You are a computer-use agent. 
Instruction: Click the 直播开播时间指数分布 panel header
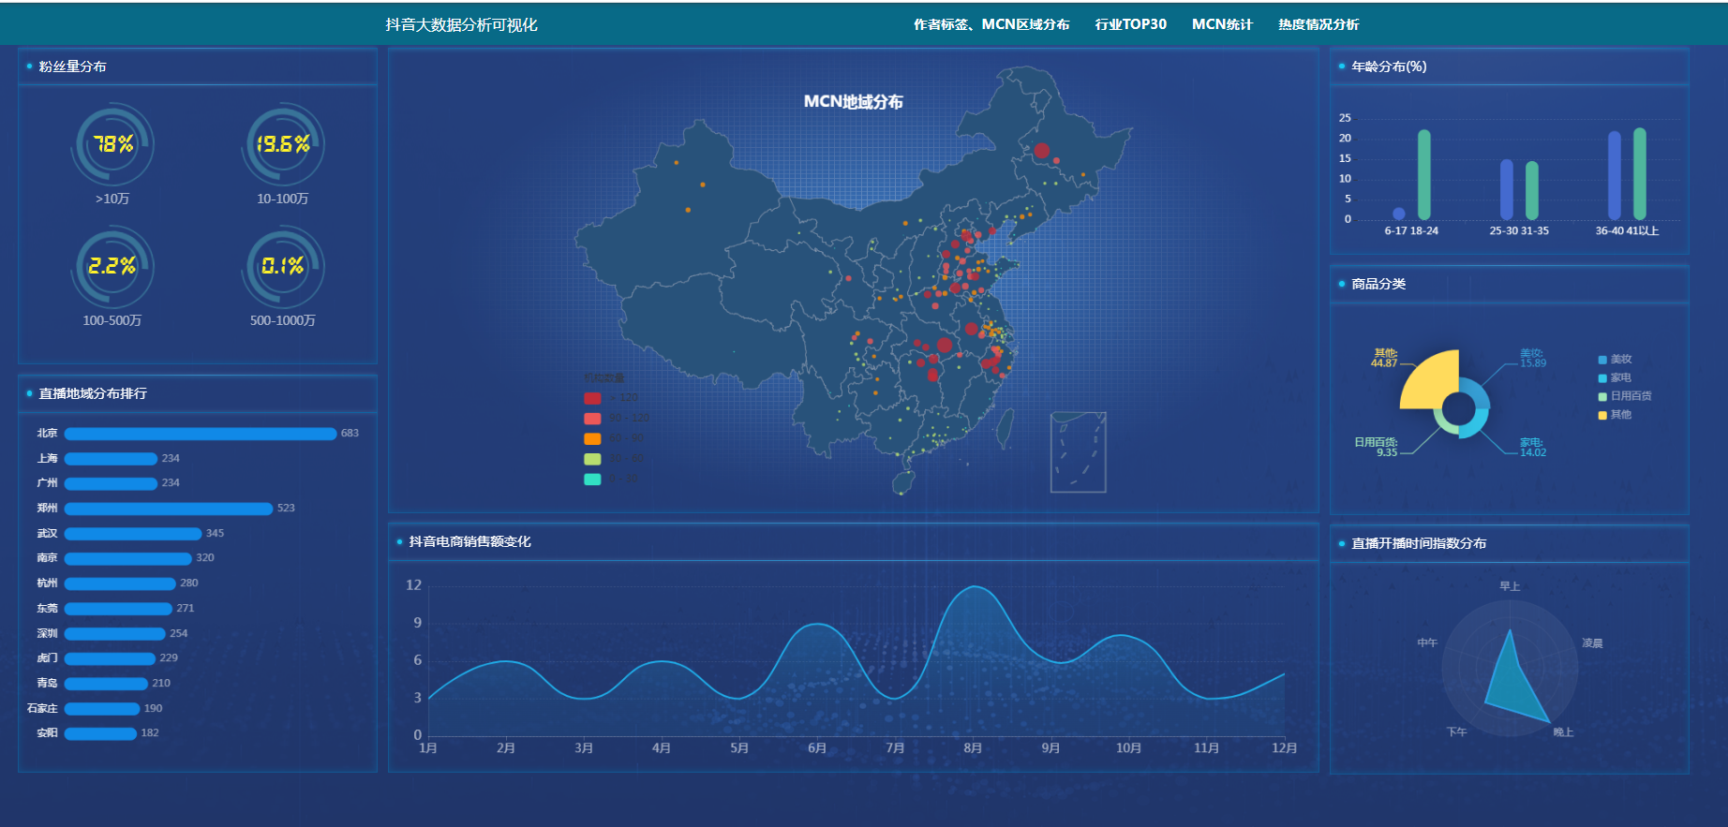1418,543
